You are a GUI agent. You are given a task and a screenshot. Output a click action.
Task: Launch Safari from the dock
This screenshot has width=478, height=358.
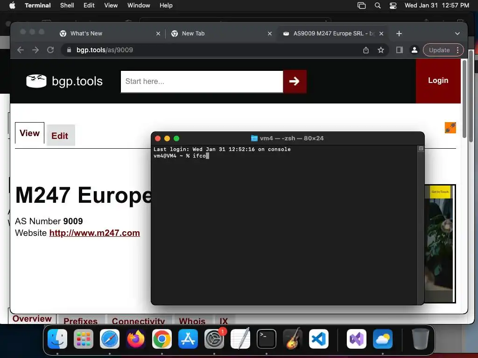110,339
